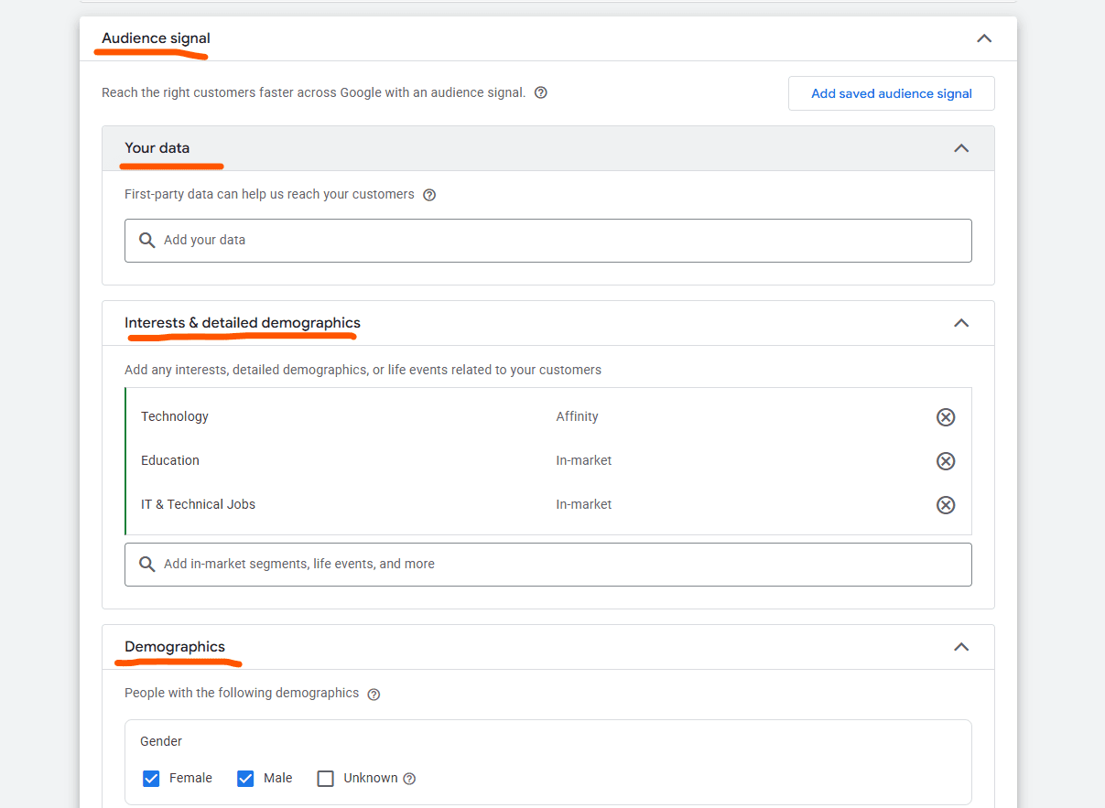Click the search icon in the segments field
This screenshot has height=808, width=1105.
[147, 564]
